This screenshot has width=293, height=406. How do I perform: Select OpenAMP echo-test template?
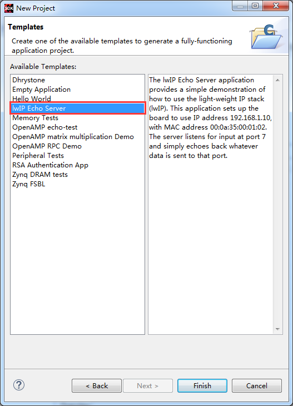point(78,127)
